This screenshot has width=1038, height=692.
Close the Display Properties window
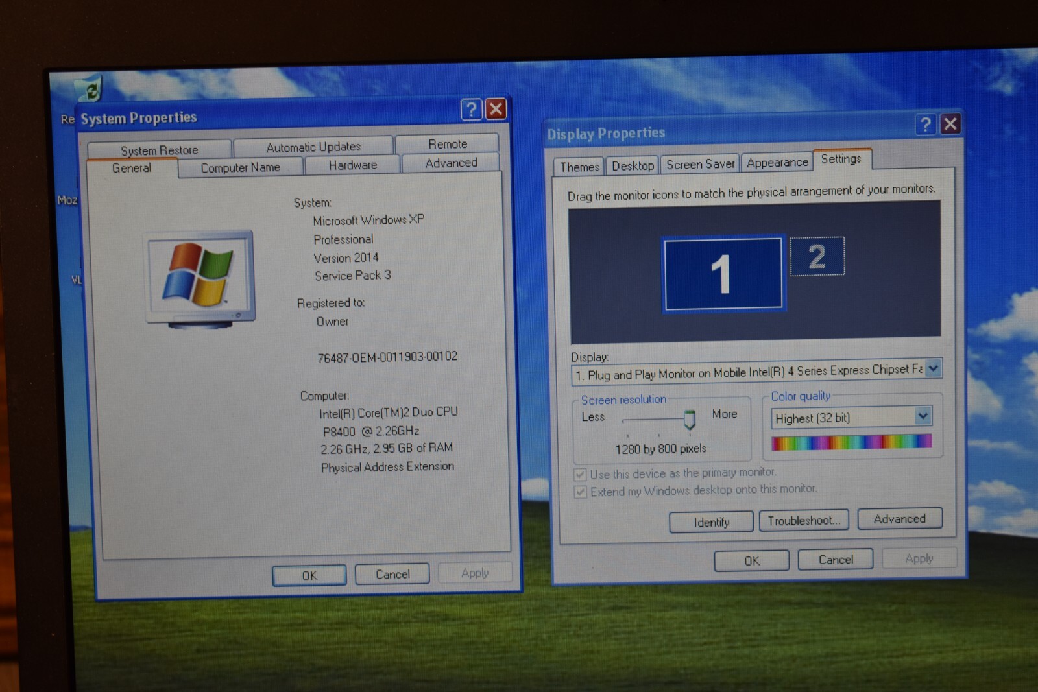coord(950,123)
